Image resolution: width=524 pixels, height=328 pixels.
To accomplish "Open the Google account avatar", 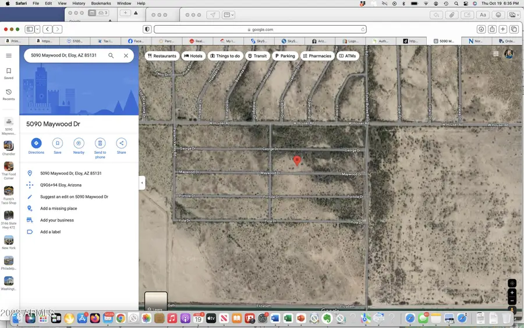I will pos(509,54).
